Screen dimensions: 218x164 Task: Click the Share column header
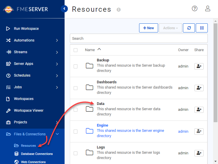pos(199,50)
